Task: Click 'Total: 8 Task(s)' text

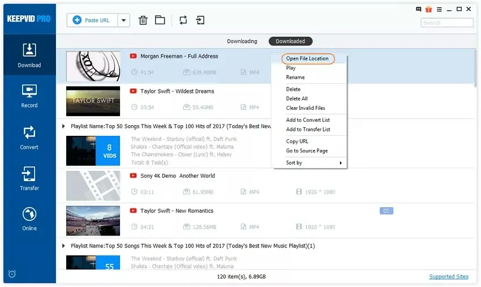Action: point(149,162)
